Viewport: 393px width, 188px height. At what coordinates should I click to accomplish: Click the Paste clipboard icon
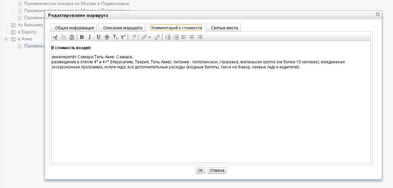click(x=72, y=37)
